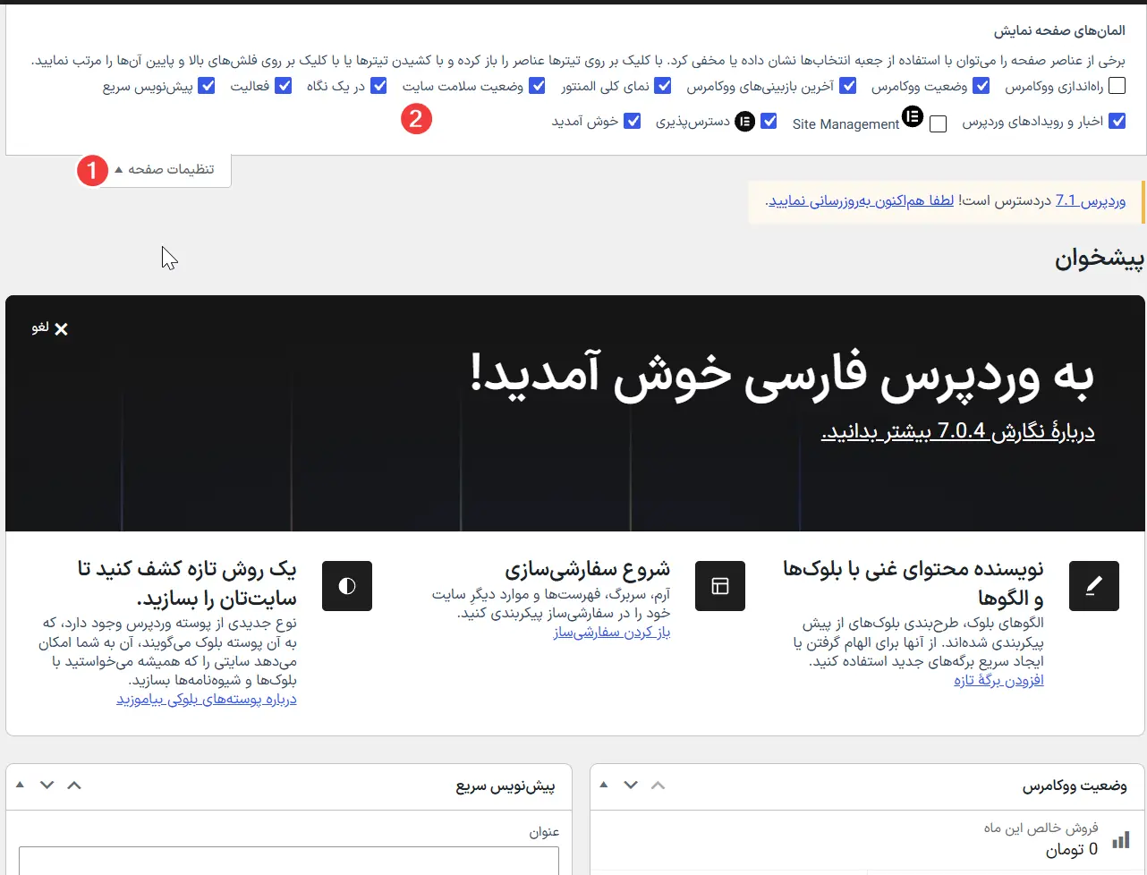
Task: Click the Elementor icon beside Site Management
Action: (x=912, y=116)
